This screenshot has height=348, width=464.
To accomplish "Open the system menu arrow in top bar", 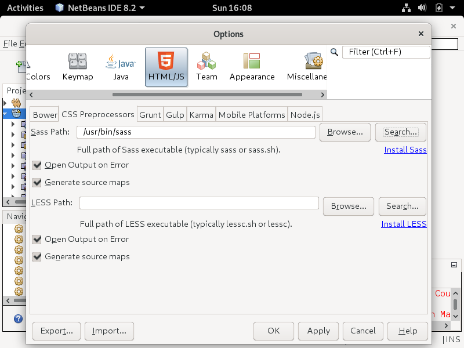I will 452,8.
